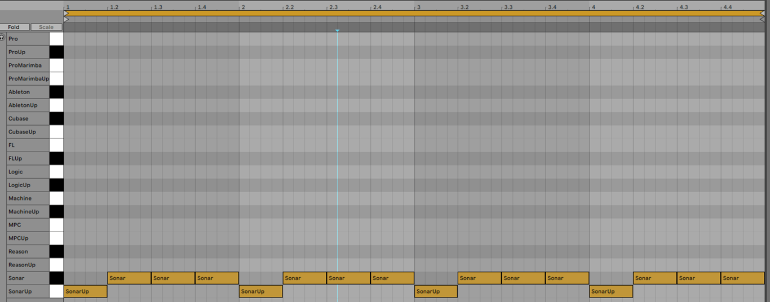The height and width of the screenshot is (302, 770).
Task: Select the Sonar note at 3.3
Action: [x=524, y=278]
